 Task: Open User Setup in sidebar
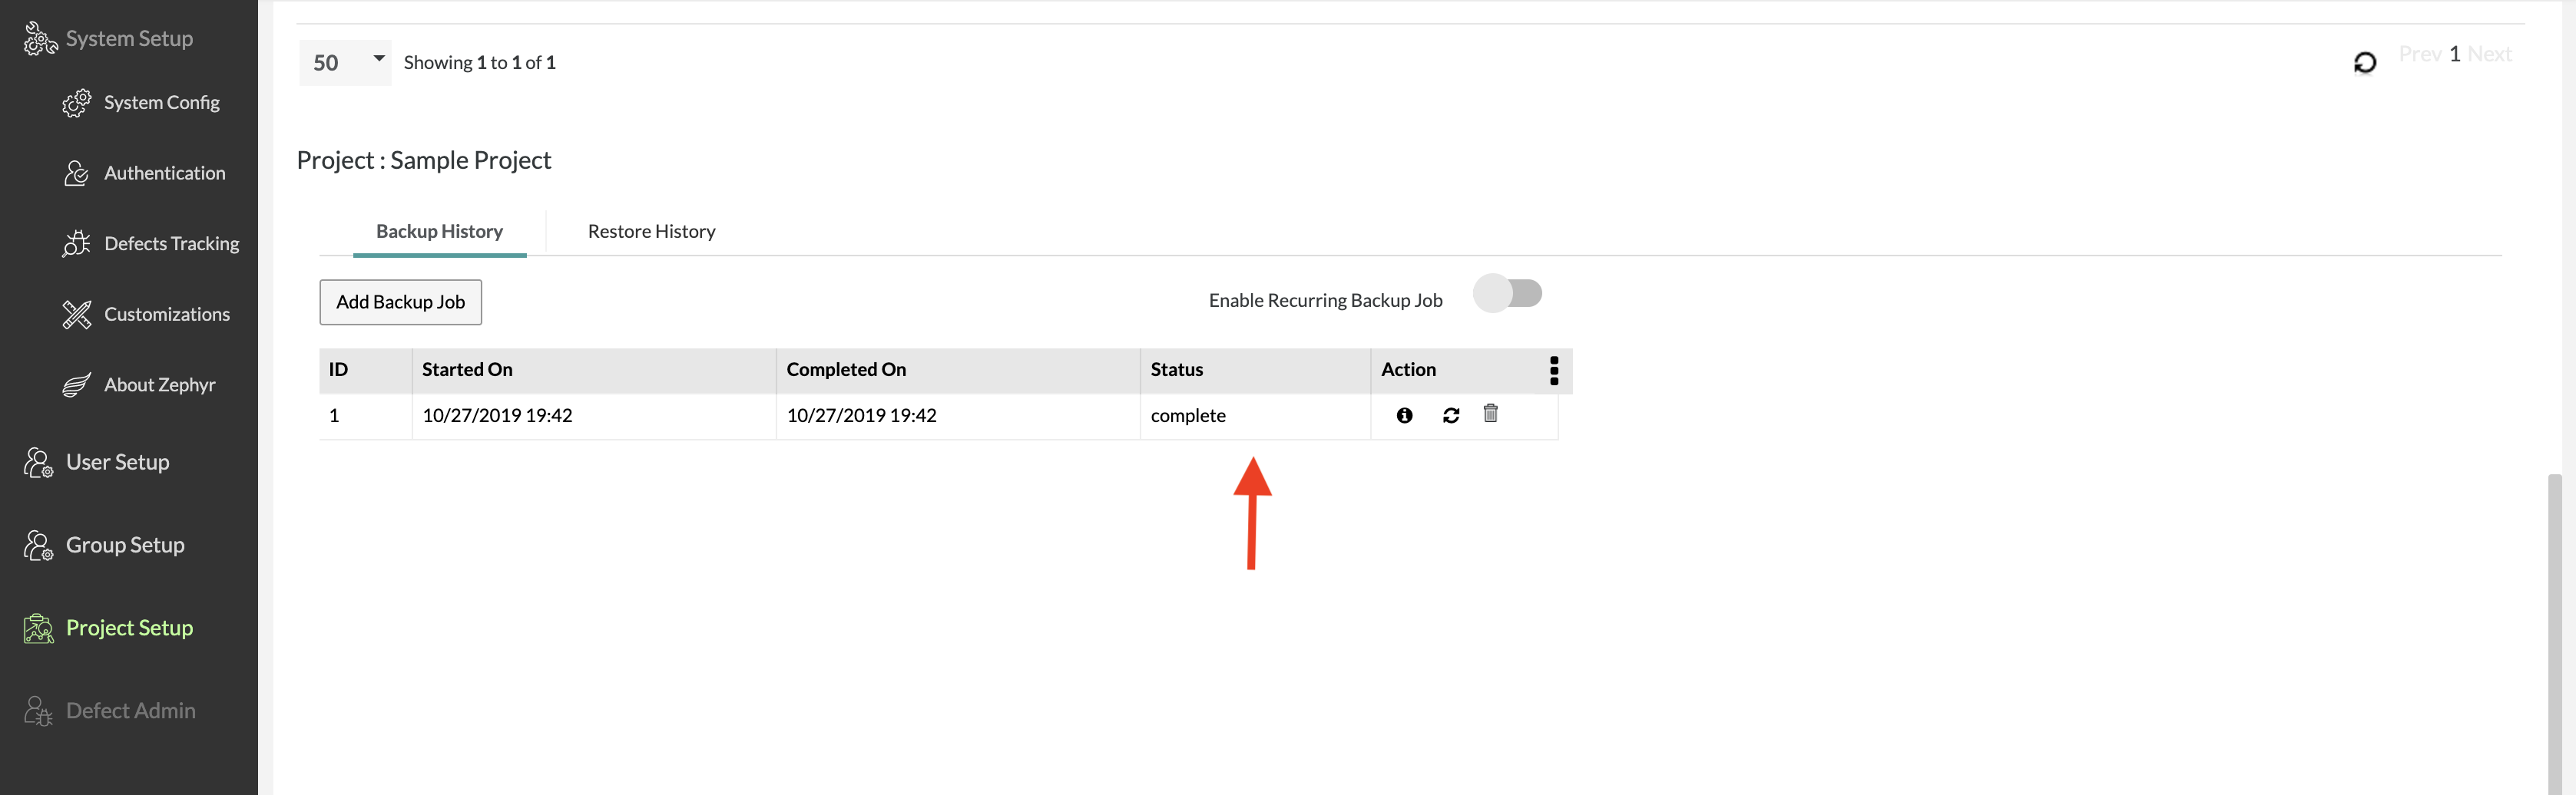point(117,463)
